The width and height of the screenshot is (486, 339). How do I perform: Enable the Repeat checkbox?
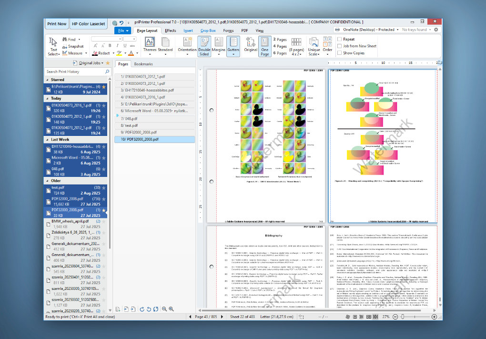coord(339,39)
